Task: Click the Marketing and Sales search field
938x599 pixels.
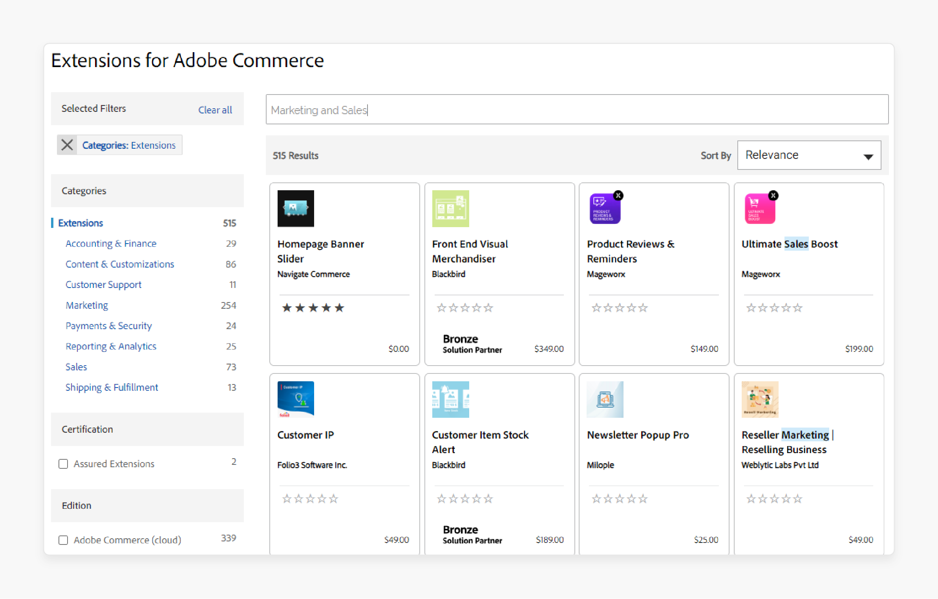Action: pyautogui.click(x=577, y=109)
